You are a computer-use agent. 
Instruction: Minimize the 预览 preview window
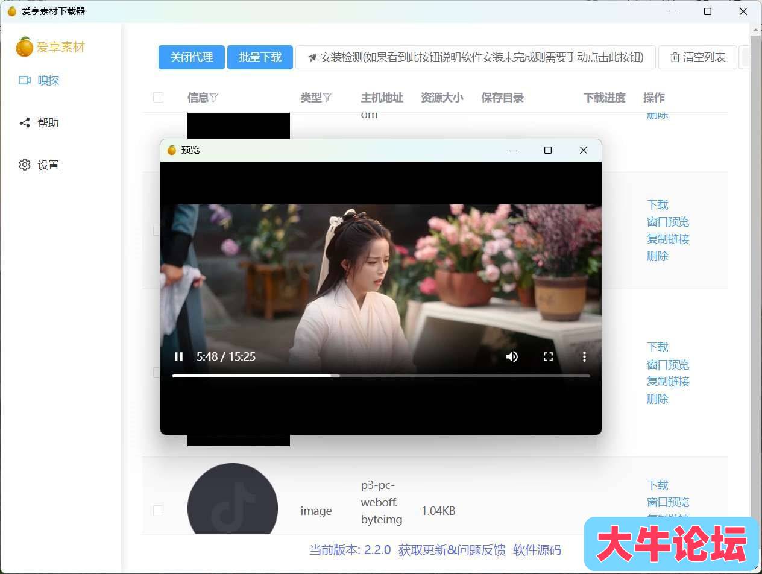tap(513, 150)
